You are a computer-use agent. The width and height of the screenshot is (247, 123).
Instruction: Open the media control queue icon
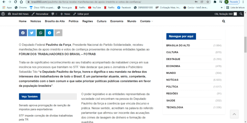[221, 2]
